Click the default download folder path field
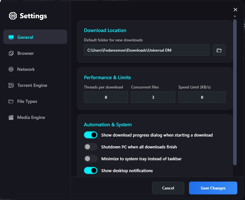The width and height of the screenshot is (245, 200). pos(147,50)
